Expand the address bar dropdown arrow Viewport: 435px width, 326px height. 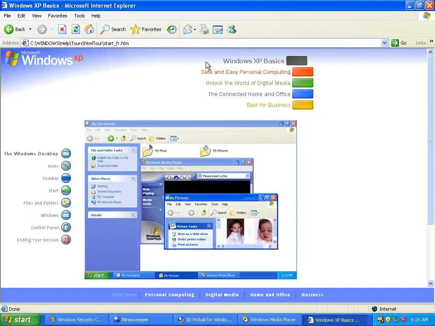coord(384,43)
